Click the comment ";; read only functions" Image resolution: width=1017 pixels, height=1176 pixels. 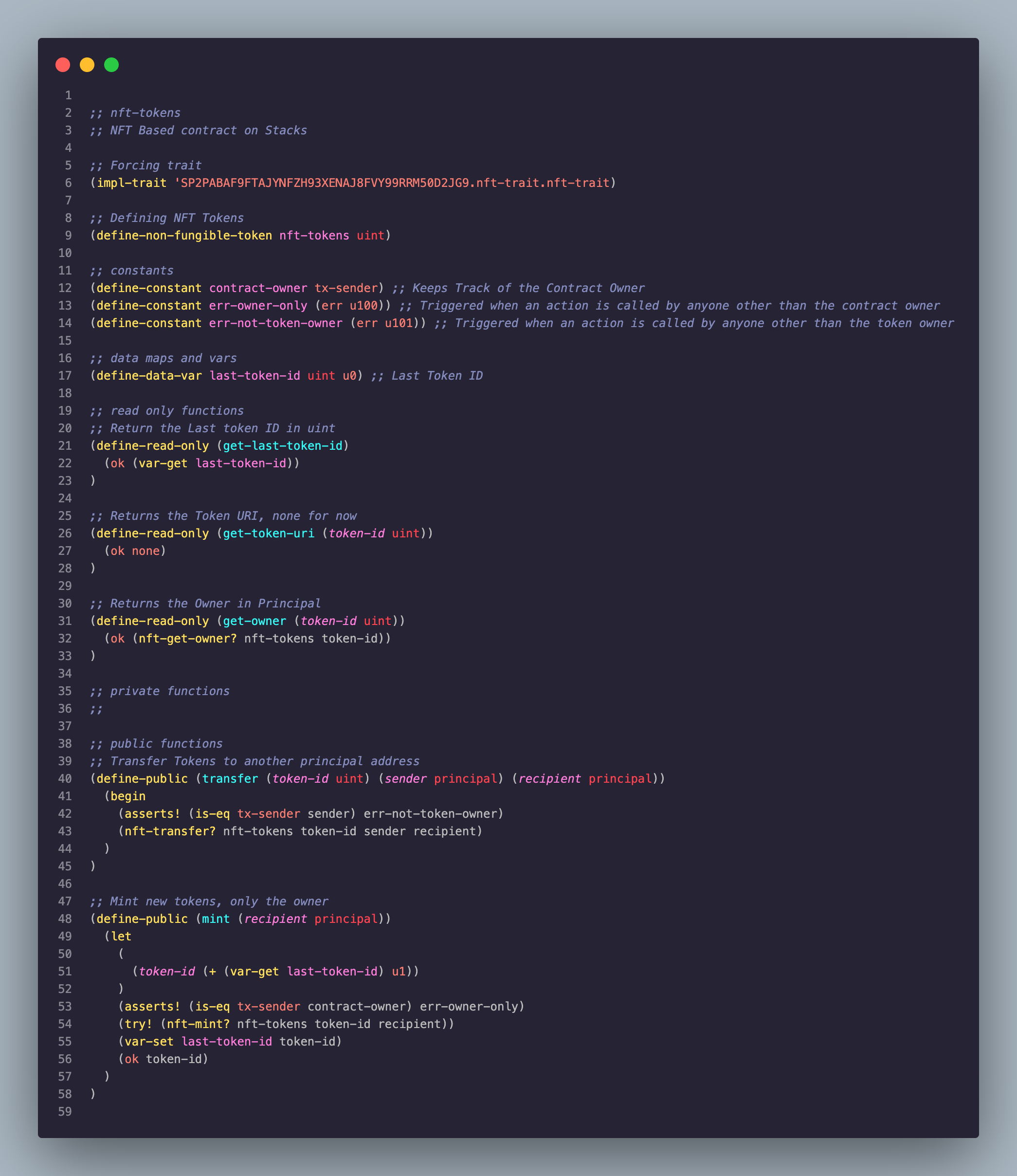click(x=167, y=411)
